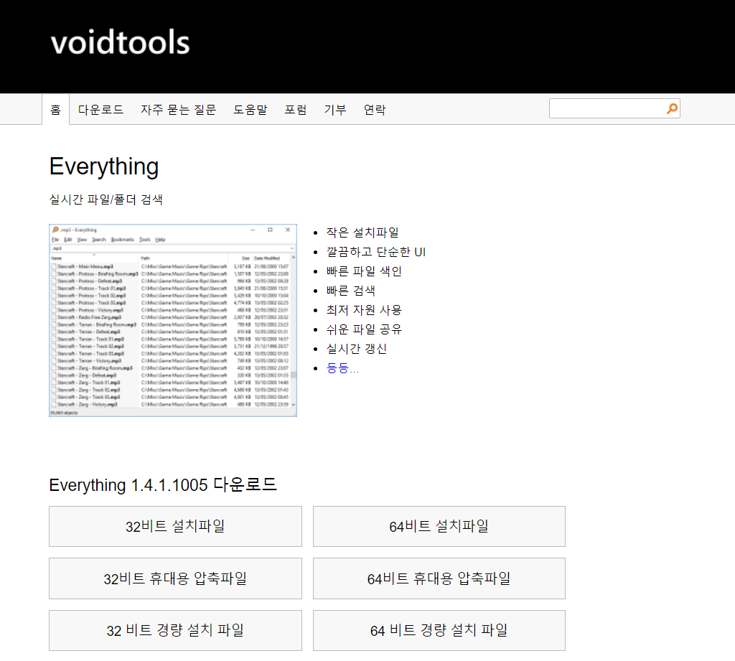The image size is (735, 661).
Task: Click the 최저 자원 사용 list item
Action: 364,310
